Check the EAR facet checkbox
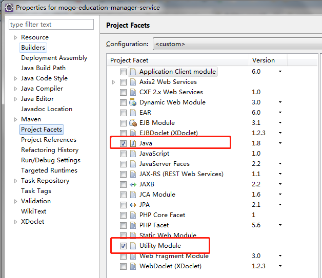This screenshot has height=278, width=322. (123, 113)
